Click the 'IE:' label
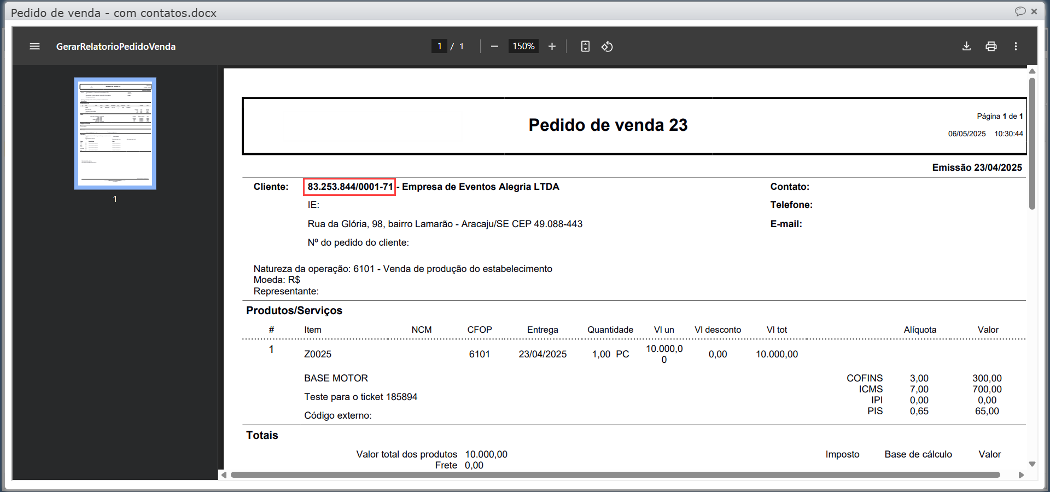Viewport: 1050px width, 492px height. click(x=313, y=205)
